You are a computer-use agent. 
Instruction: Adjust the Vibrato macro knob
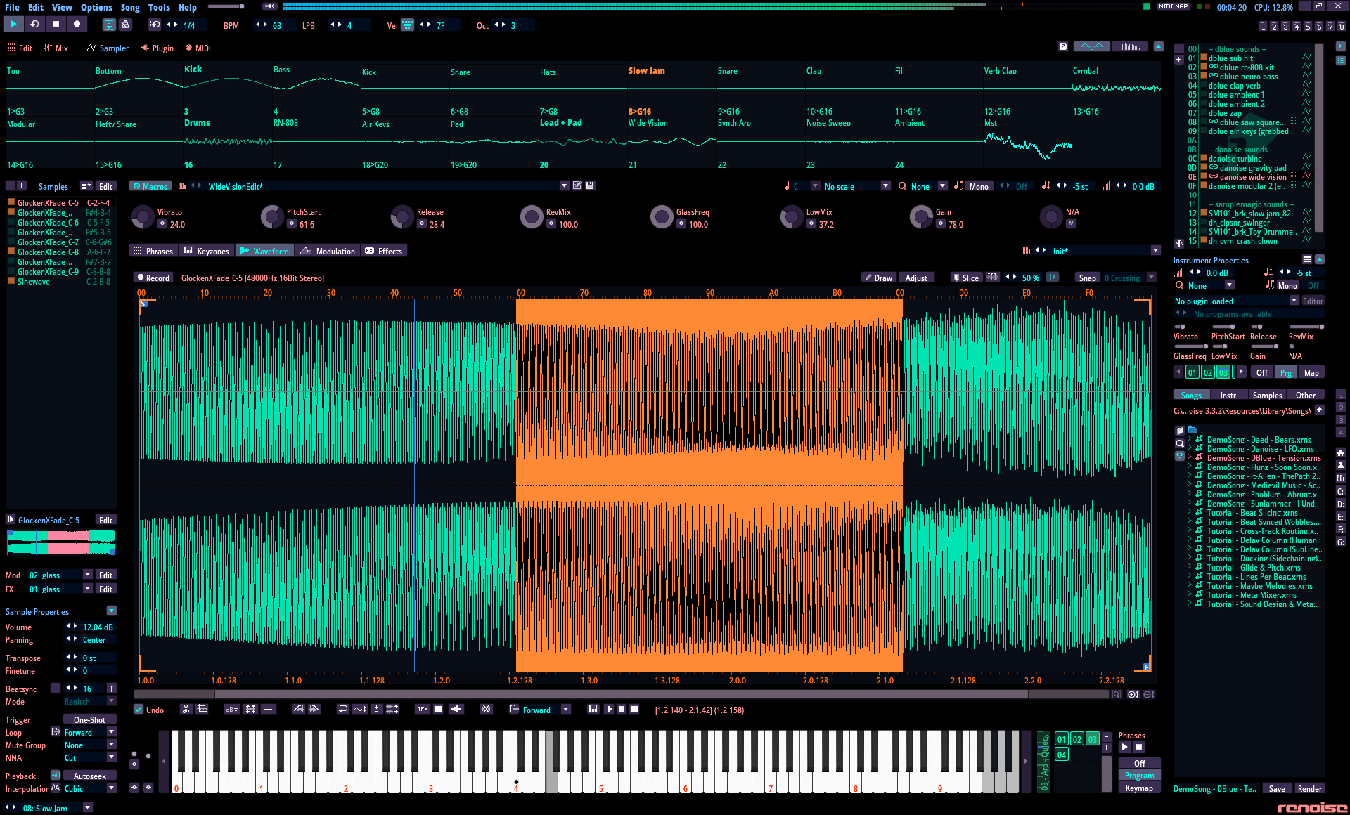click(143, 217)
